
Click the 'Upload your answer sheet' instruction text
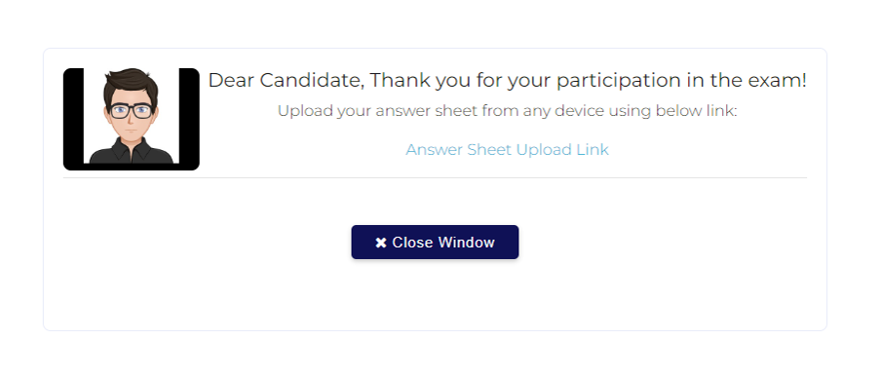[x=507, y=111]
